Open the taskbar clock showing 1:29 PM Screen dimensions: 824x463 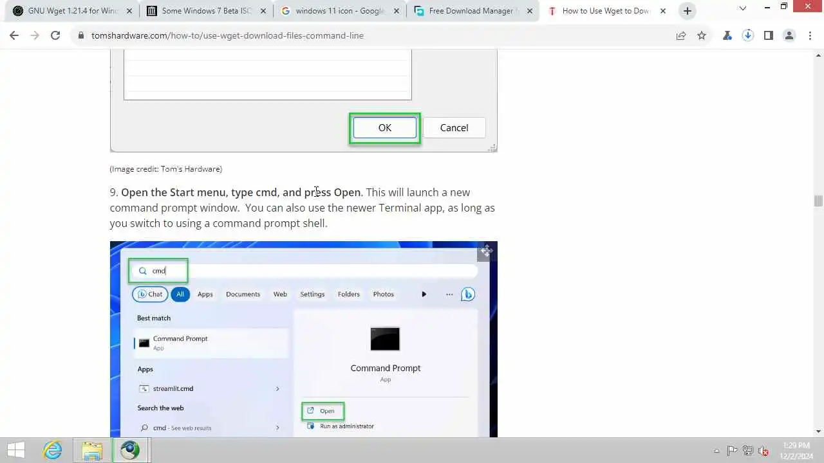(x=796, y=450)
